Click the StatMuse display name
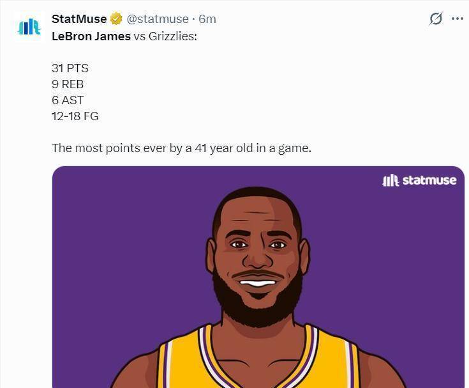Viewport: 469px width, 388px height. [79, 19]
